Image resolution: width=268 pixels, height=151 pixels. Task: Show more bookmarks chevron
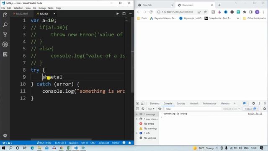pos(238,18)
